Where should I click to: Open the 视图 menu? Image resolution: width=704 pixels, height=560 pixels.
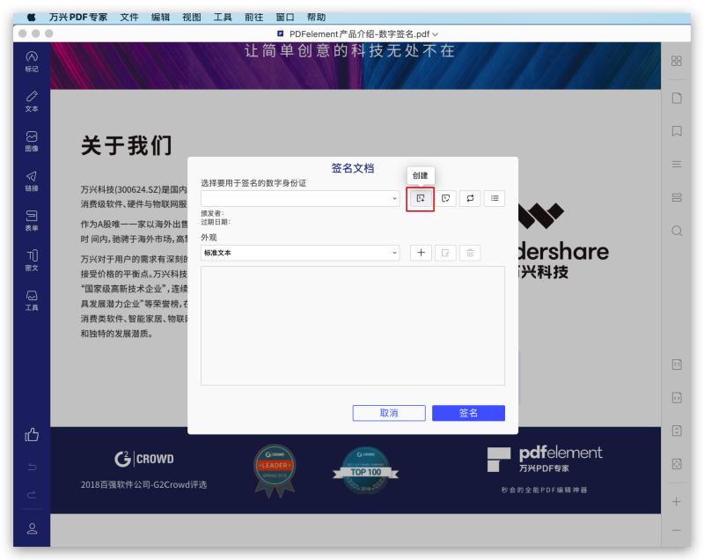point(192,16)
